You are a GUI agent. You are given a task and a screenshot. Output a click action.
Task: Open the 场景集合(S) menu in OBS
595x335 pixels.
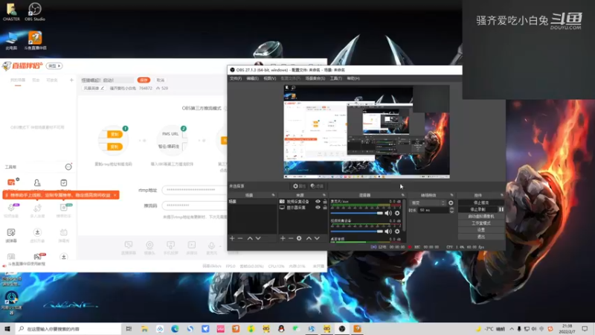[x=315, y=78]
